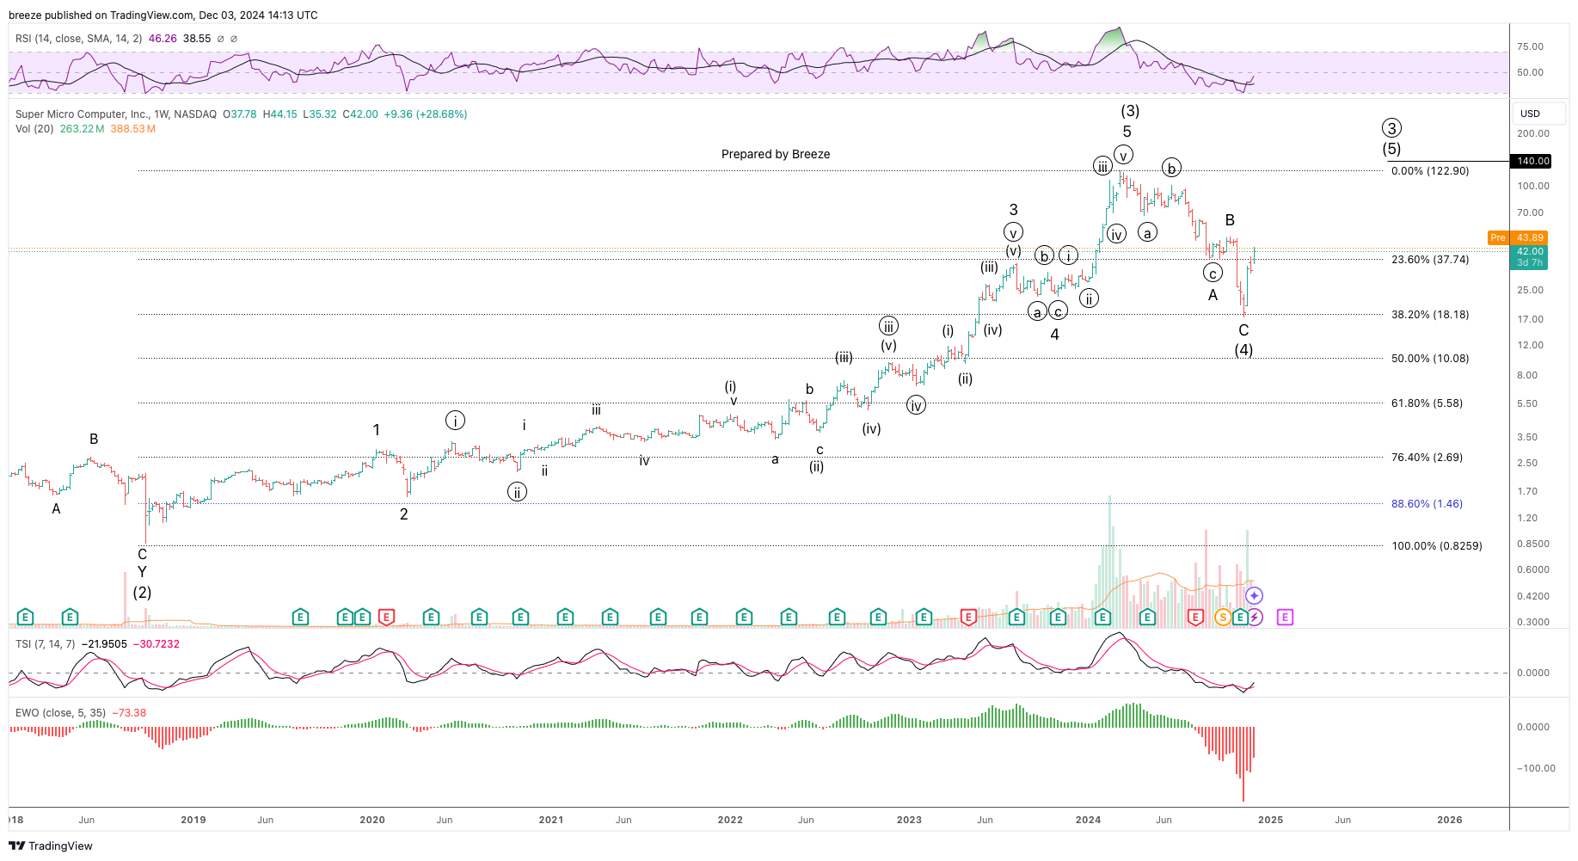The height and width of the screenshot is (861, 1578).
Task: Click the TradingView logo at bottom left
Action: tap(51, 846)
